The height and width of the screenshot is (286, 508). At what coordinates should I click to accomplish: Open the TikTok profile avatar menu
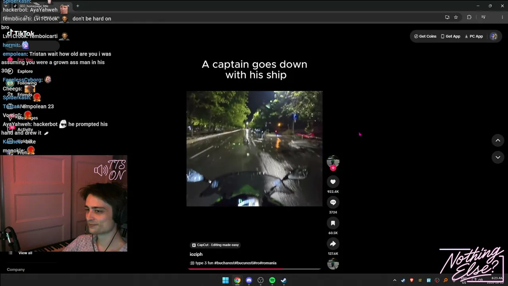pos(494,36)
